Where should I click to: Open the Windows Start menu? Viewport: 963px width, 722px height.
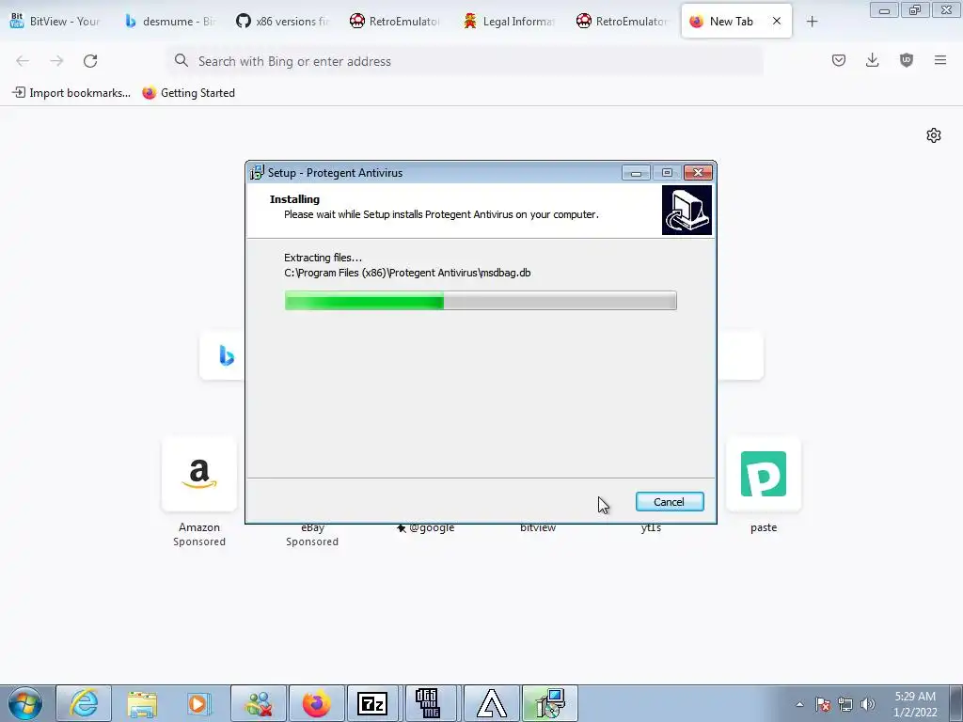click(x=25, y=703)
